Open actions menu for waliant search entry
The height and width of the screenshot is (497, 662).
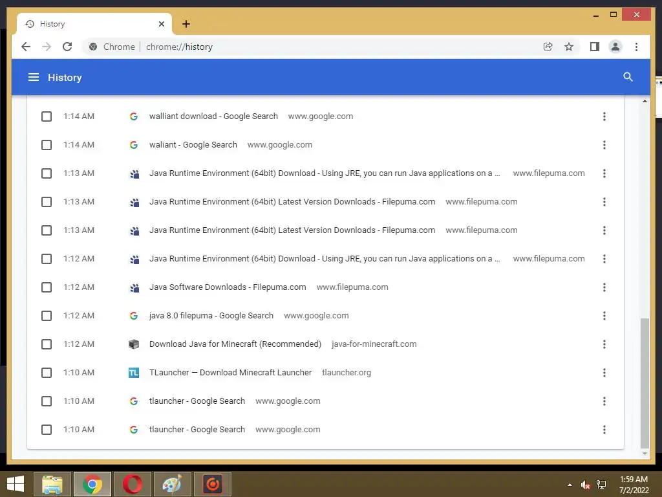pos(604,145)
